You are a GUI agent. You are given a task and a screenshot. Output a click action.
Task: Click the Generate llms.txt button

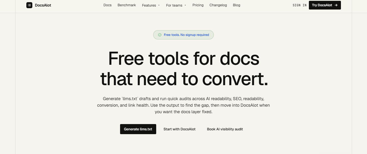[x=138, y=129]
